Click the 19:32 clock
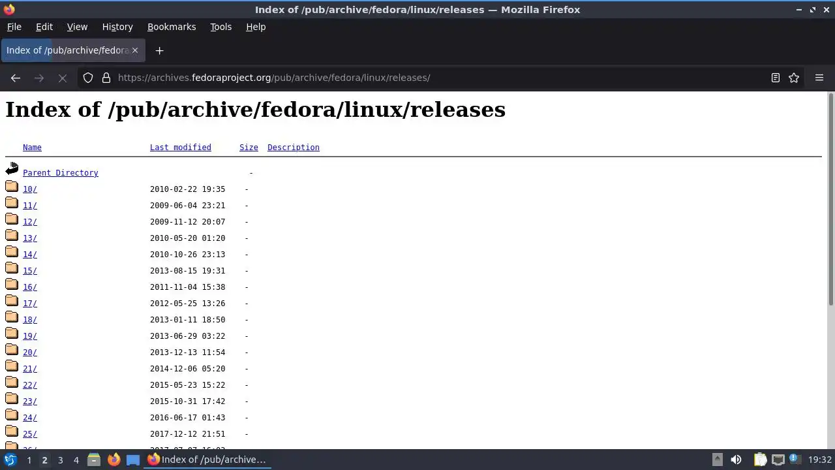The image size is (835, 470). point(820,460)
